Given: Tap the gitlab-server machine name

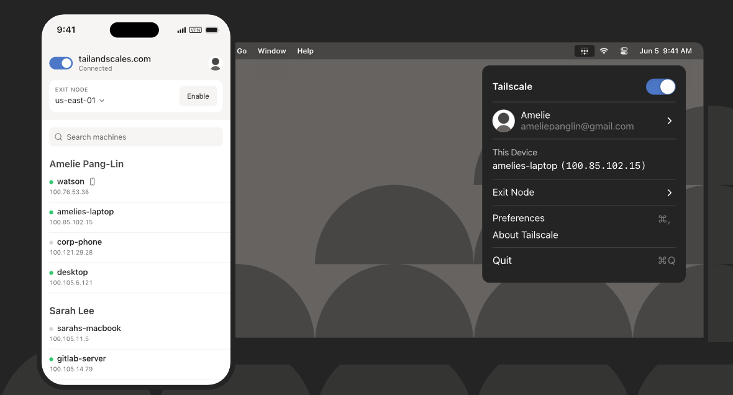Looking at the screenshot, I should [x=81, y=358].
